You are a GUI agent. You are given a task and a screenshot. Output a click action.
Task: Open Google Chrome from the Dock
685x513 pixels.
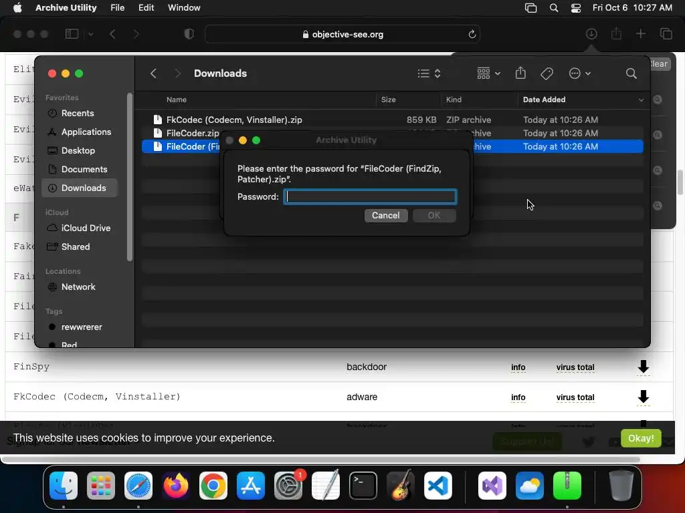tap(213, 486)
